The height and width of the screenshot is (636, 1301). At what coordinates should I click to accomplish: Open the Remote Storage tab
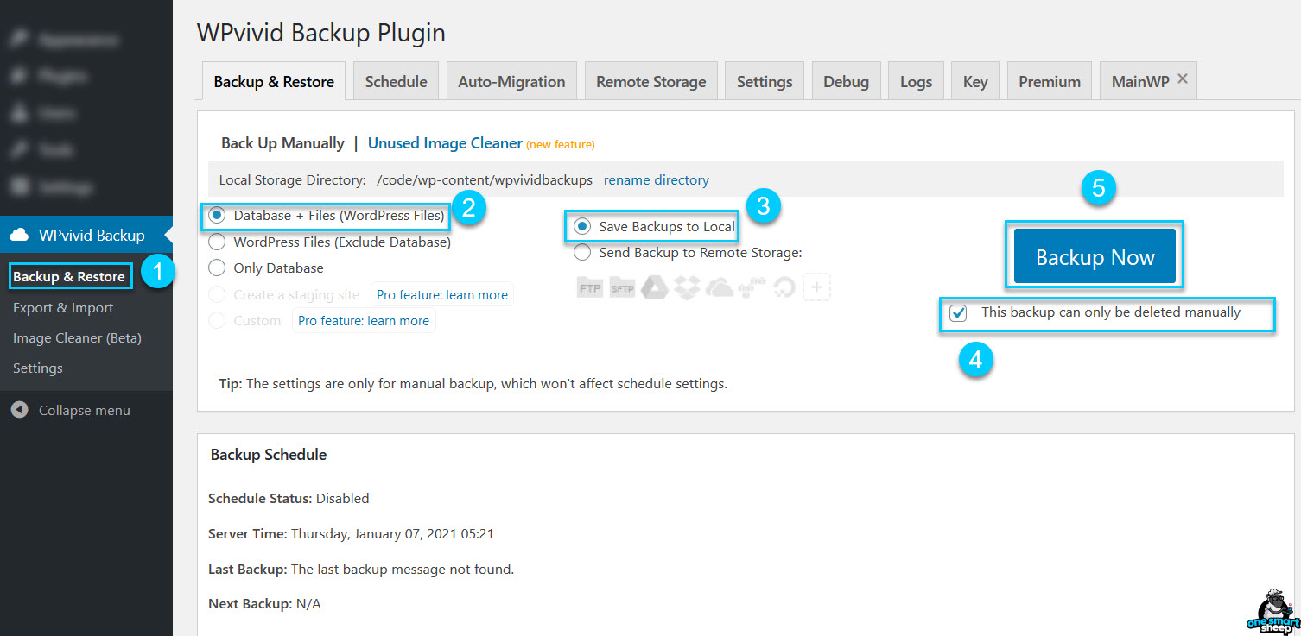coord(650,82)
